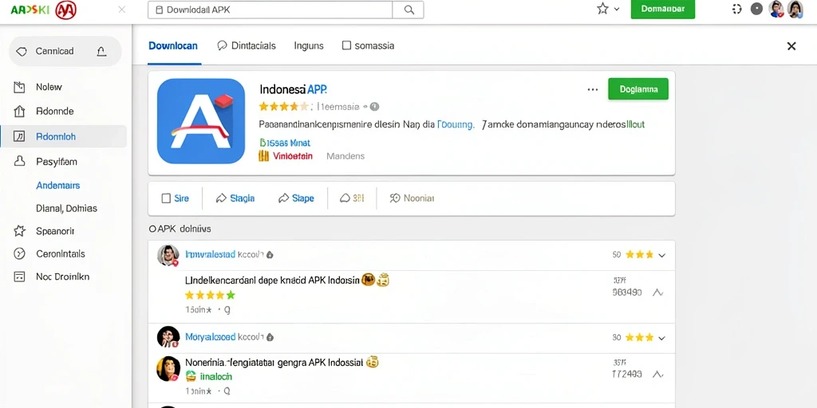Screen dimensions: 817x408
Task: Collapse the review counted 172493
Action: tap(657, 375)
